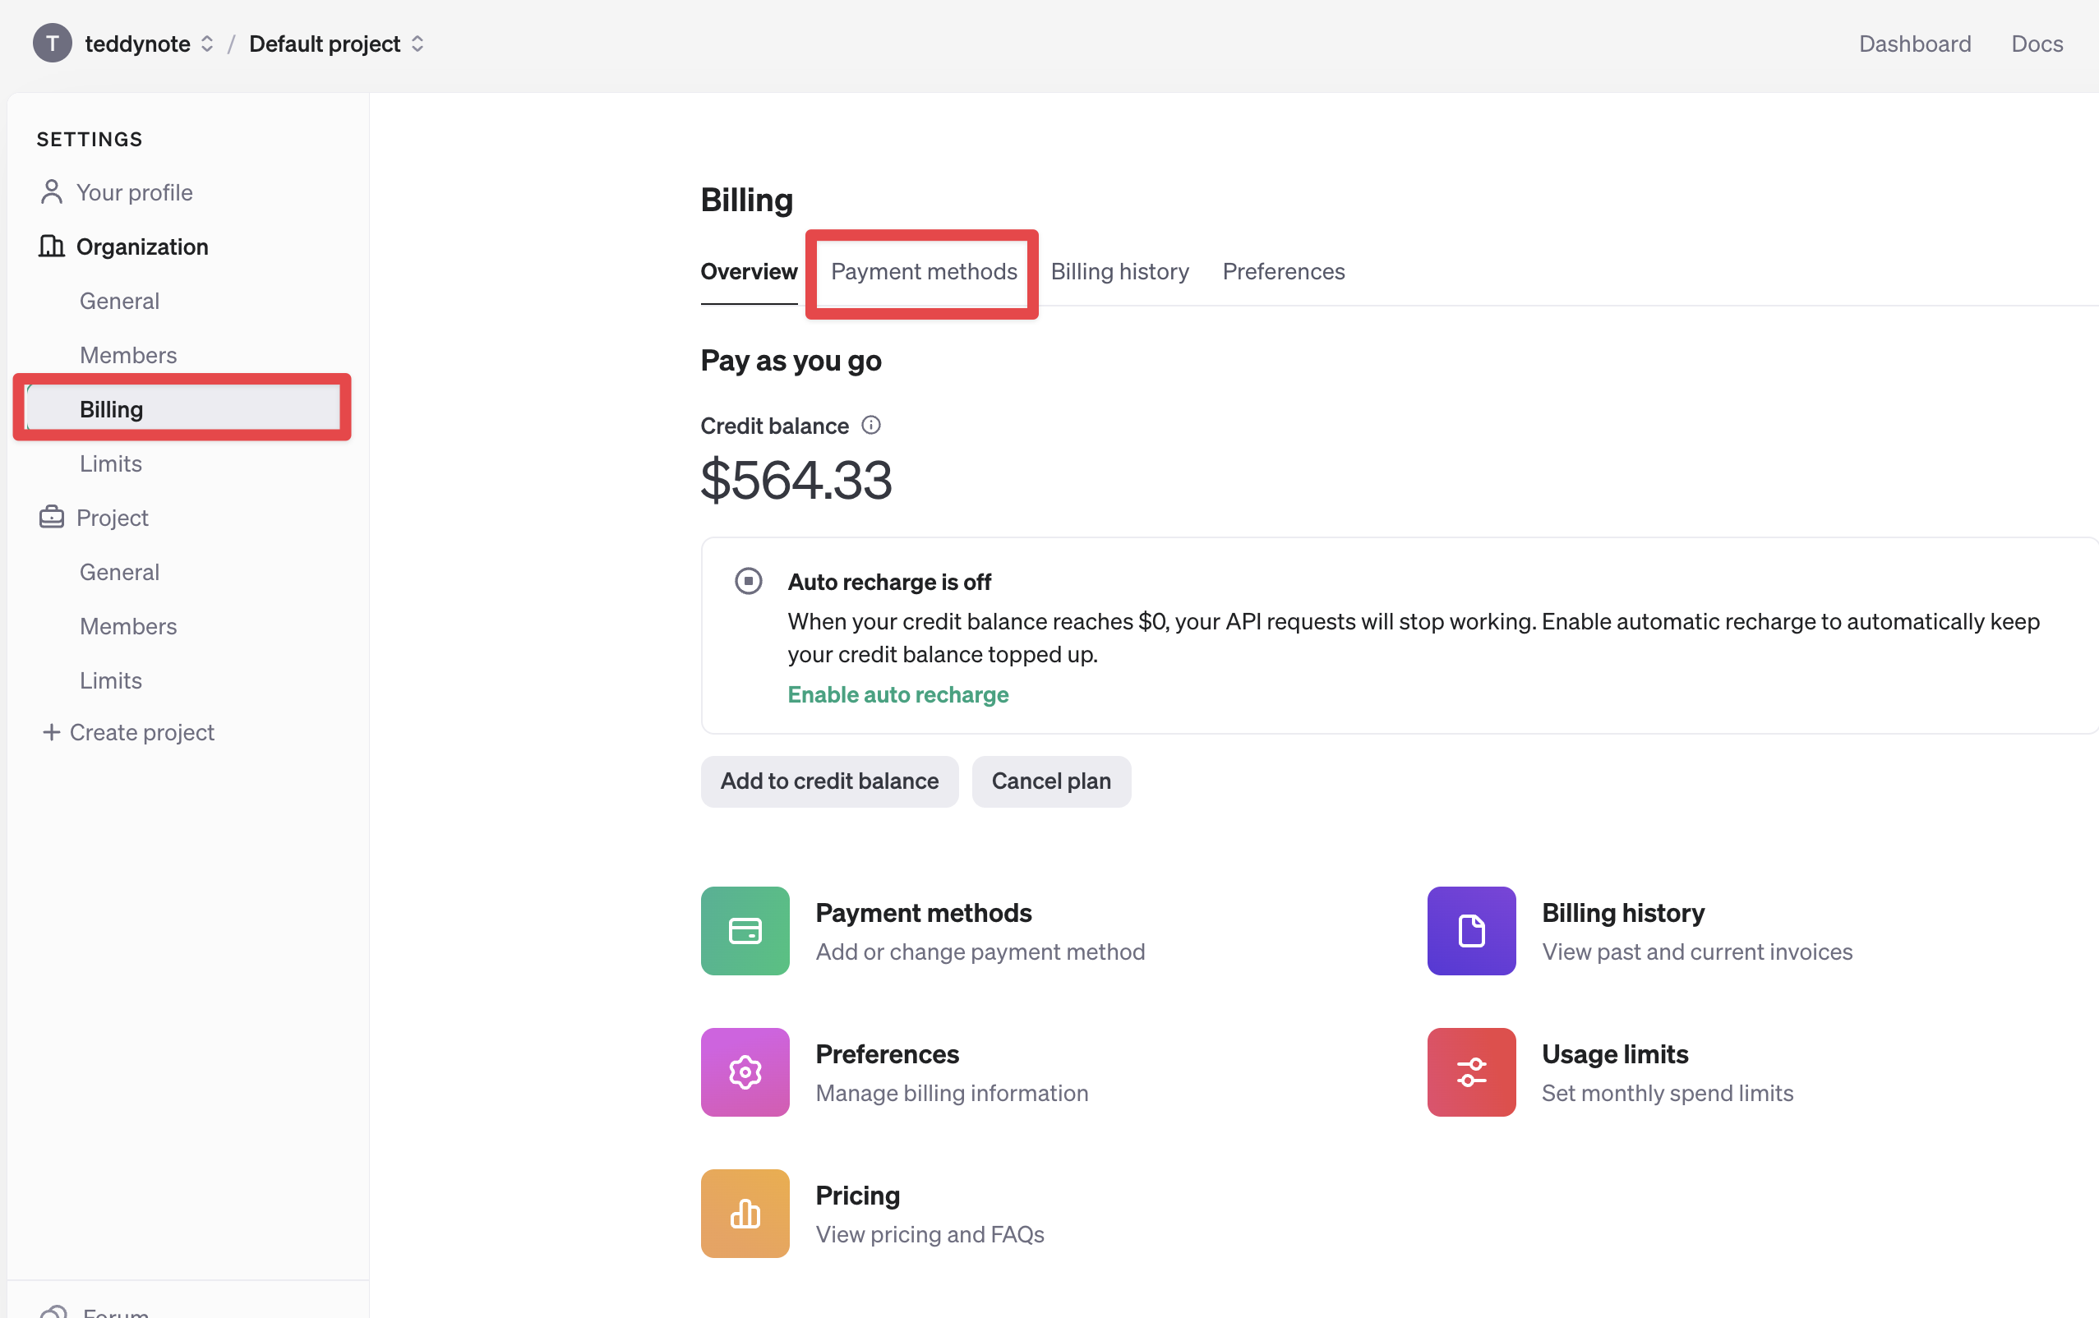The image size is (2099, 1318).
Task: Click the orange Pricing chart icon
Action: [745, 1213]
